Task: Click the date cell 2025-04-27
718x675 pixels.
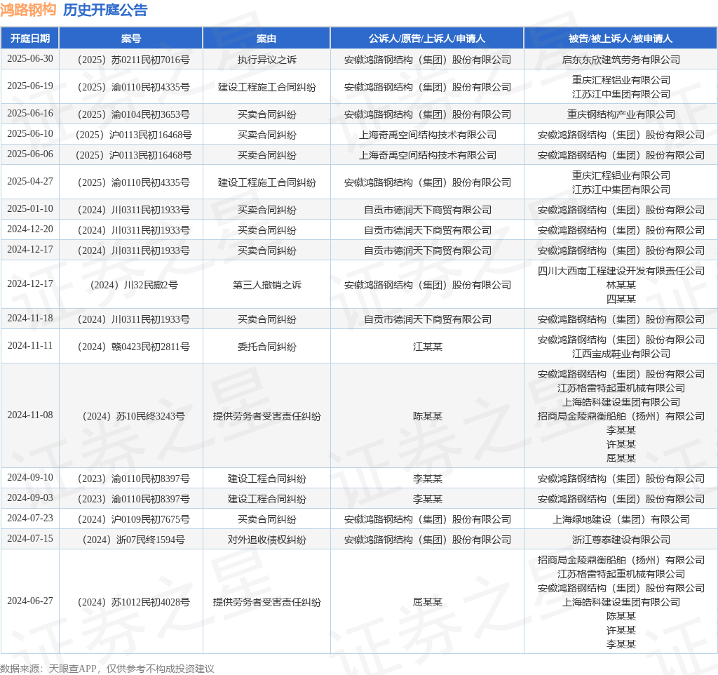Action: [30, 182]
